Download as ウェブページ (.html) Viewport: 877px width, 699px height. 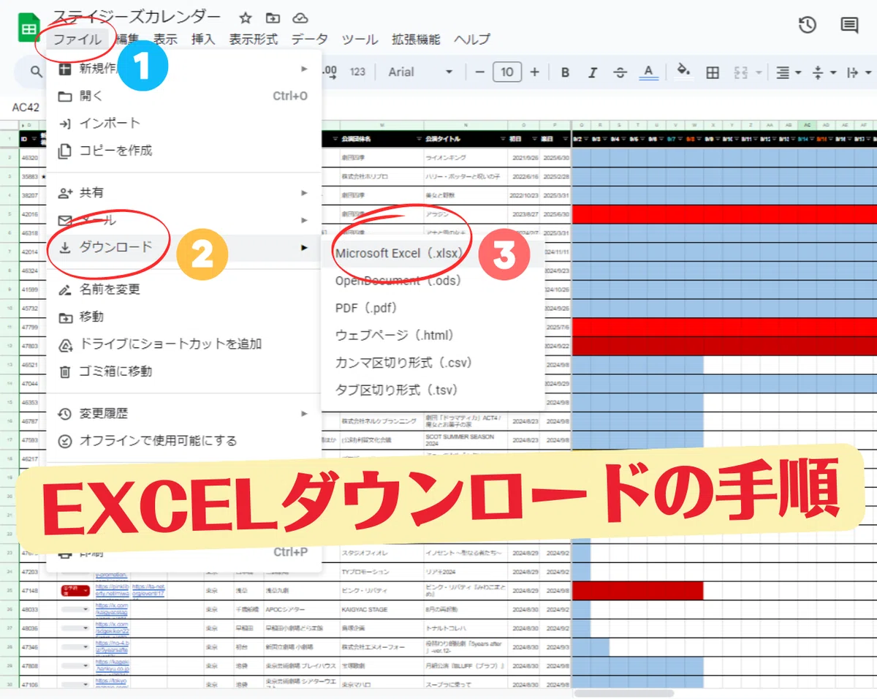(x=433, y=335)
